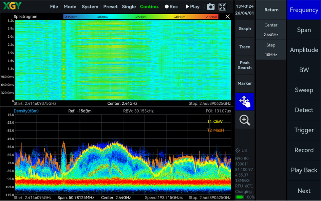Viewport: 321px width, 201px height.
Task: Click the RFU 60°C temperature status
Action: (244, 186)
